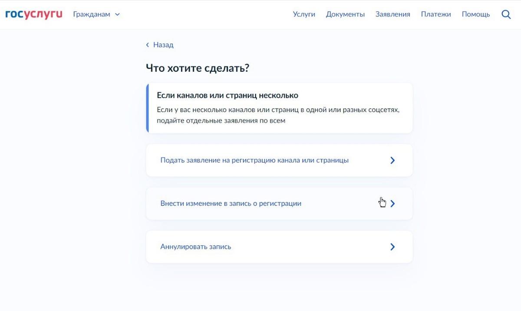This screenshot has width=521, height=311.
Task: Click the chevron beside Внести изменение option
Action: point(392,203)
